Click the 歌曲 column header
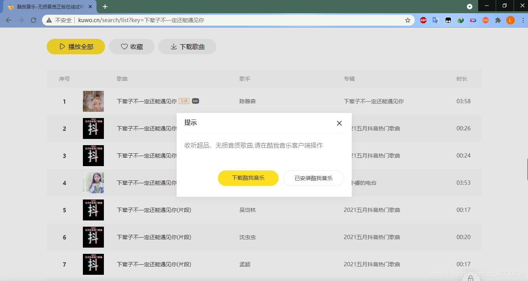528x281 pixels. click(122, 79)
